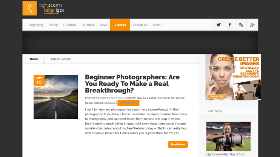280x157 pixels.
Task: Click the Online Classes breadcrumb
Action: [x=61, y=59]
